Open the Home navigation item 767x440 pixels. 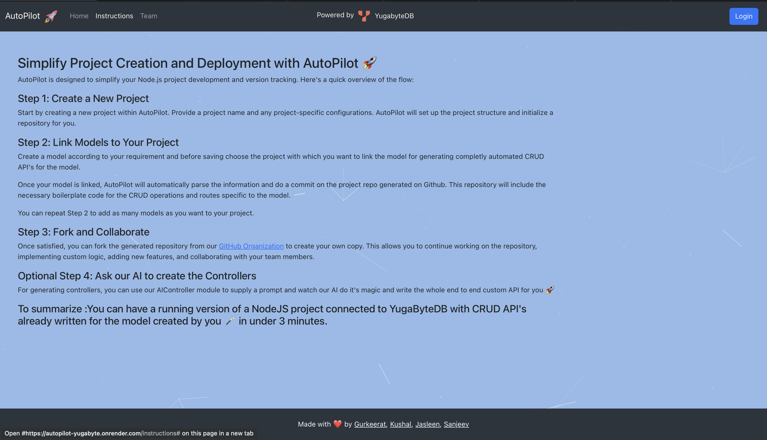click(x=79, y=16)
